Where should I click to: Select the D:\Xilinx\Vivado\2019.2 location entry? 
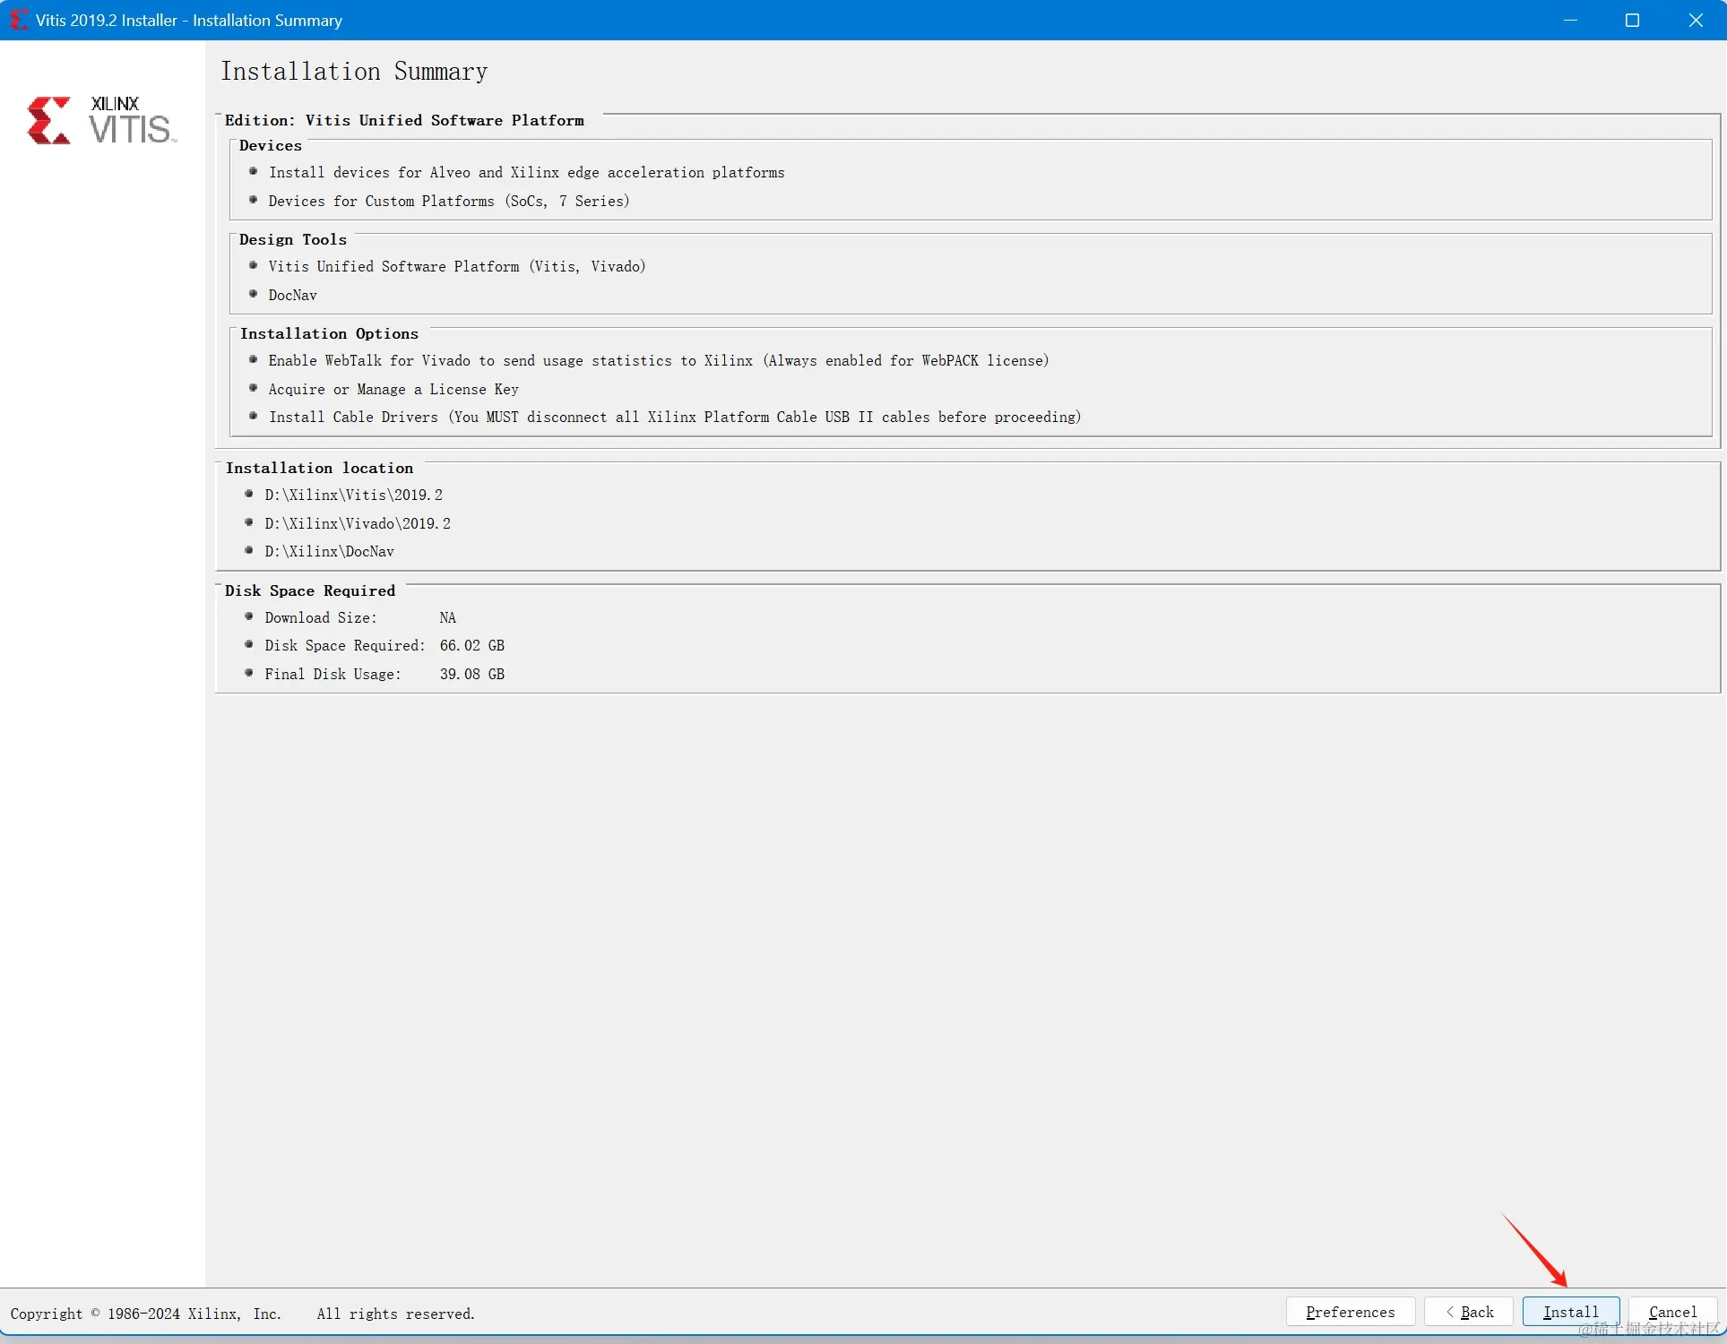(358, 523)
